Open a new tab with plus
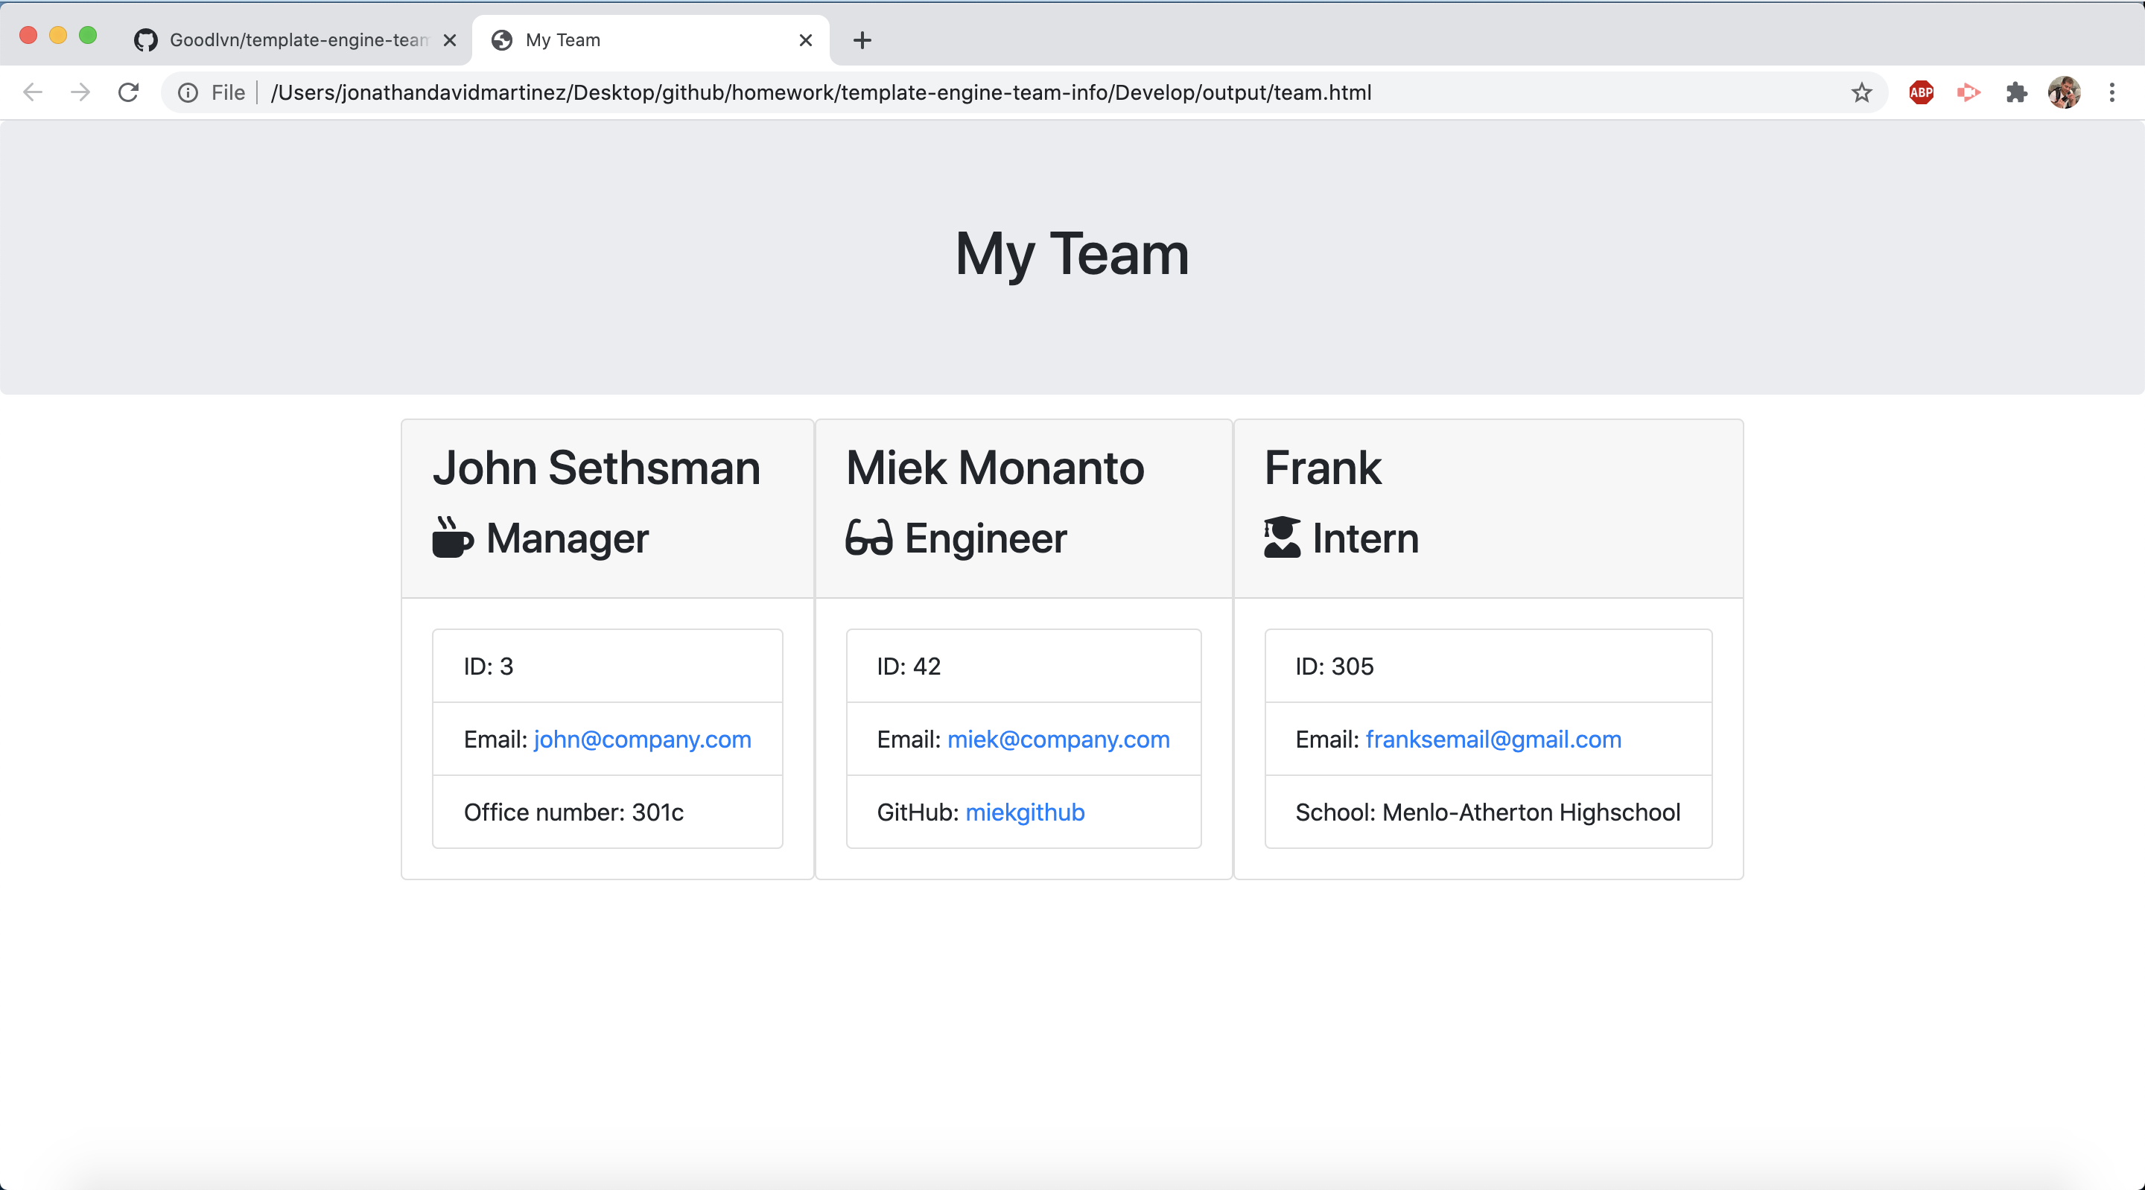The image size is (2145, 1190). [x=862, y=40]
